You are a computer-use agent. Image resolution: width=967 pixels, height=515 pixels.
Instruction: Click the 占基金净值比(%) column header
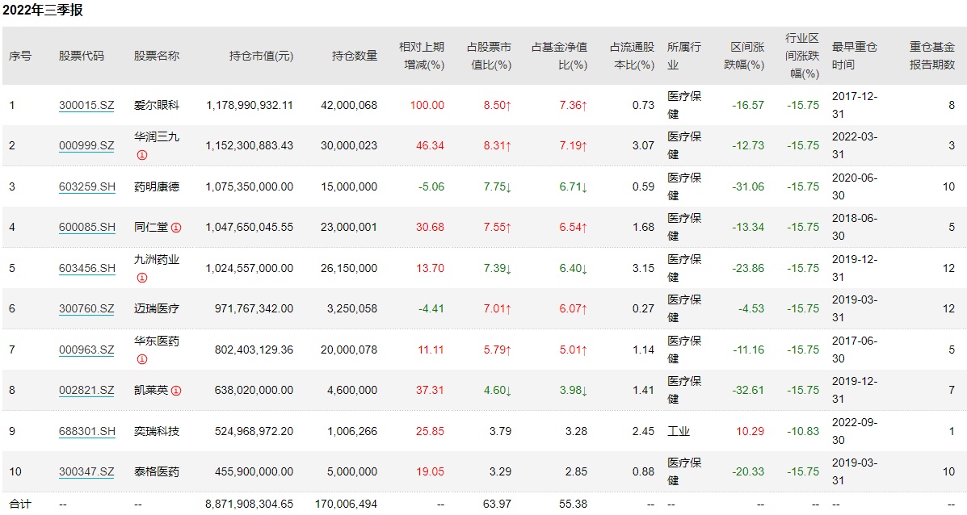pyautogui.click(x=559, y=56)
